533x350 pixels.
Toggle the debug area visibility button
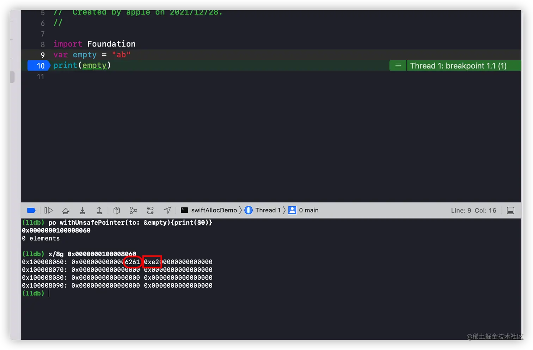(x=510, y=211)
